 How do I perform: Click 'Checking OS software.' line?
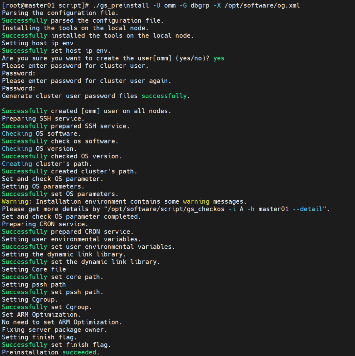[41, 134]
